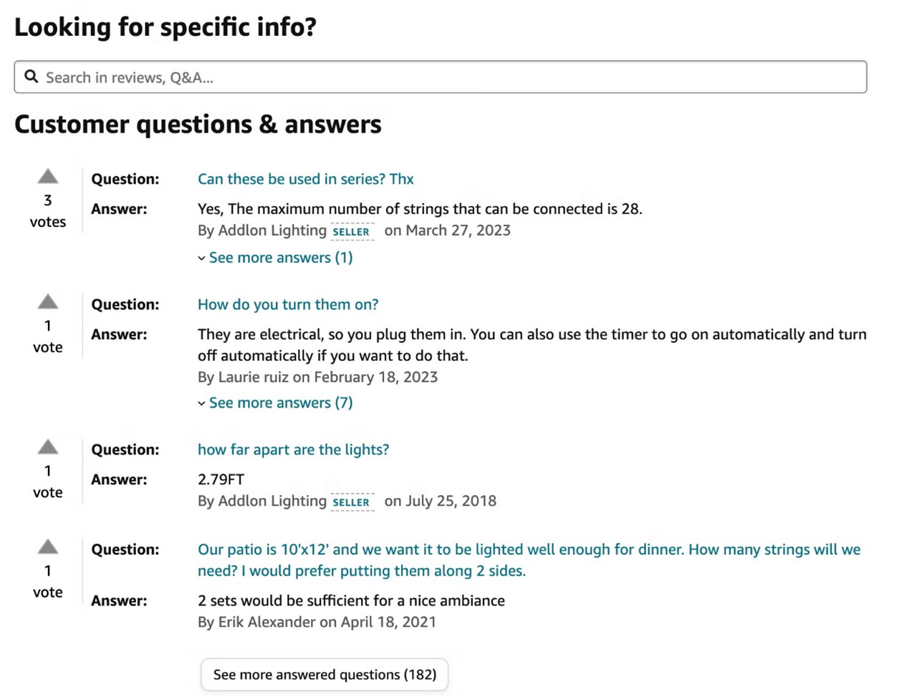Expand 'See more answers (7)'
Viewport: 909px width, 697px height.
click(x=281, y=403)
